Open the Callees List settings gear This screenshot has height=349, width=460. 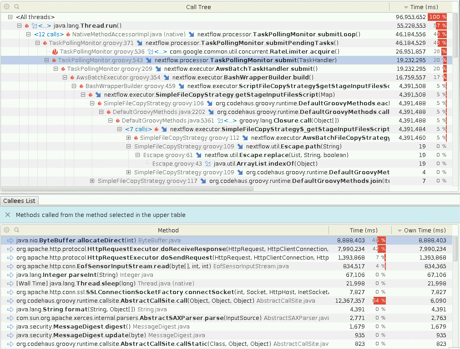tap(6, 230)
